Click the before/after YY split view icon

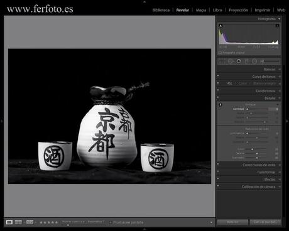point(30,222)
